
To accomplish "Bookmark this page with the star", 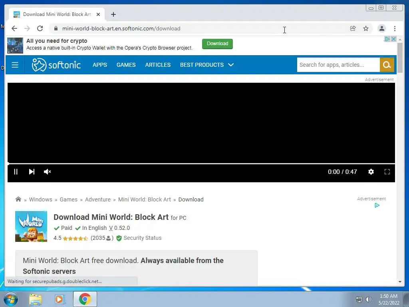I will click(366, 28).
